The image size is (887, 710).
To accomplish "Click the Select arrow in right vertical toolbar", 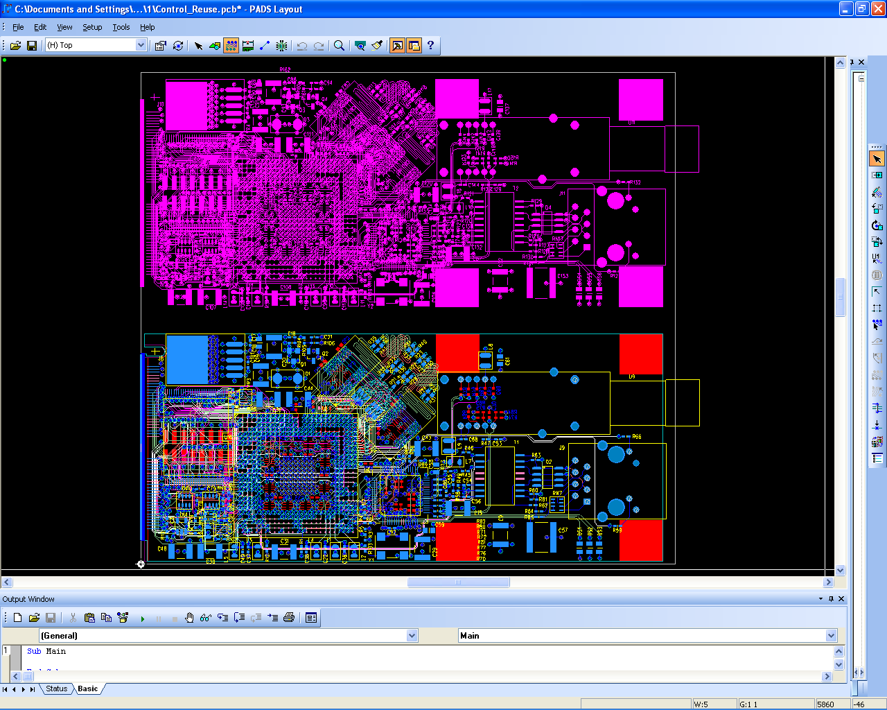I will (x=877, y=159).
